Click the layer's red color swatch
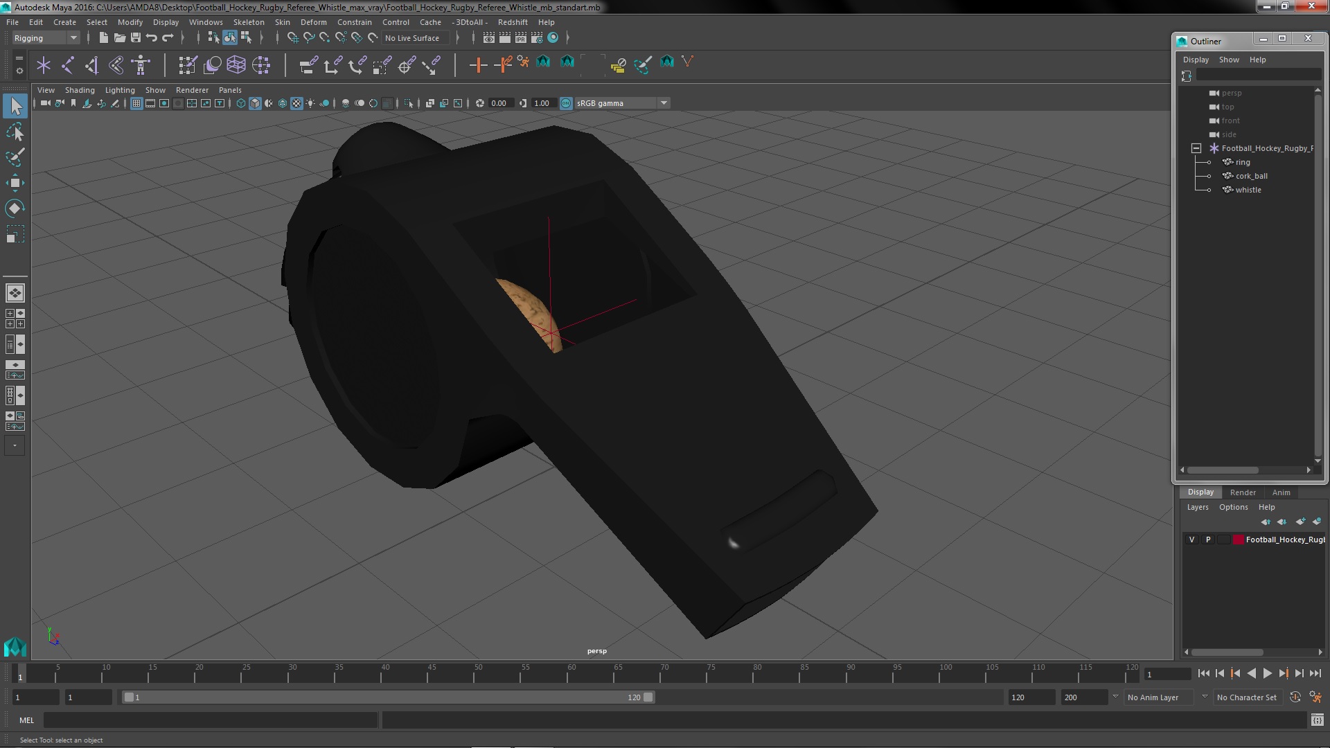The image size is (1330, 748). [x=1238, y=540]
